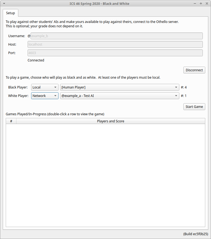Click the Disconnect button

click(194, 70)
